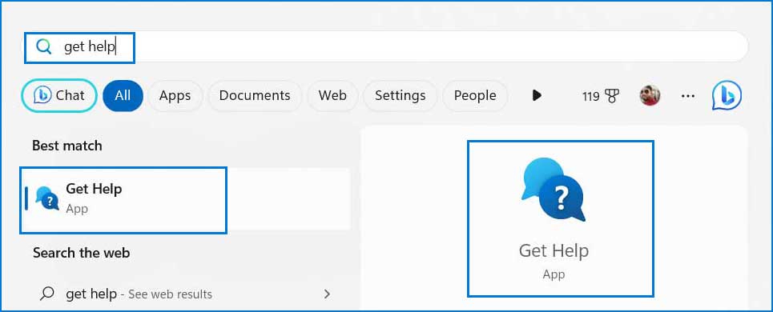Select the Chat filter pill
The width and height of the screenshot is (773, 312).
pyautogui.click(x=59, y=95)
